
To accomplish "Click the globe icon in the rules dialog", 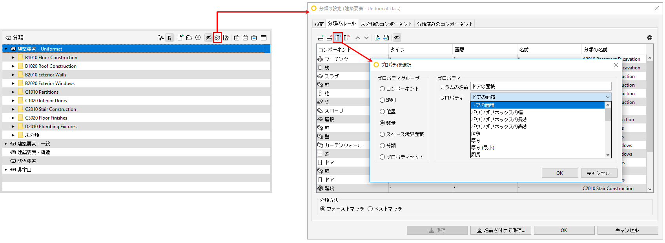I will pyautogui.click(x=650, y=38).
